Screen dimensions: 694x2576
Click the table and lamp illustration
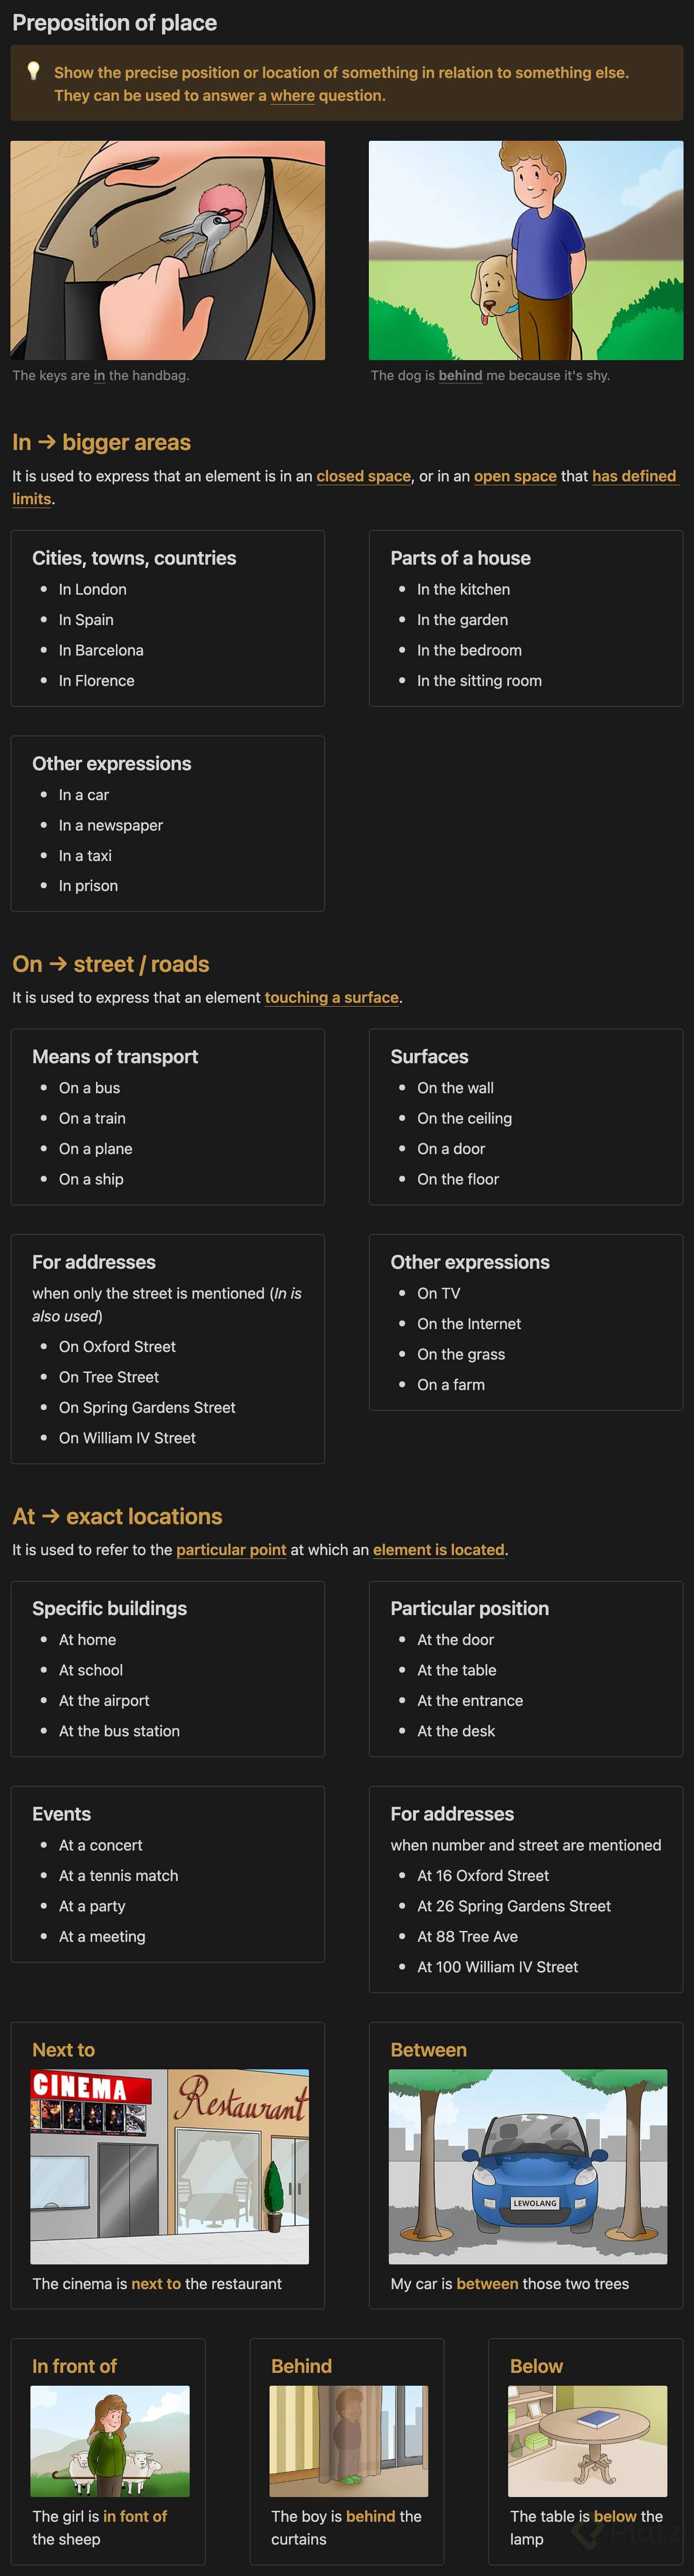tap(587, 2440)
